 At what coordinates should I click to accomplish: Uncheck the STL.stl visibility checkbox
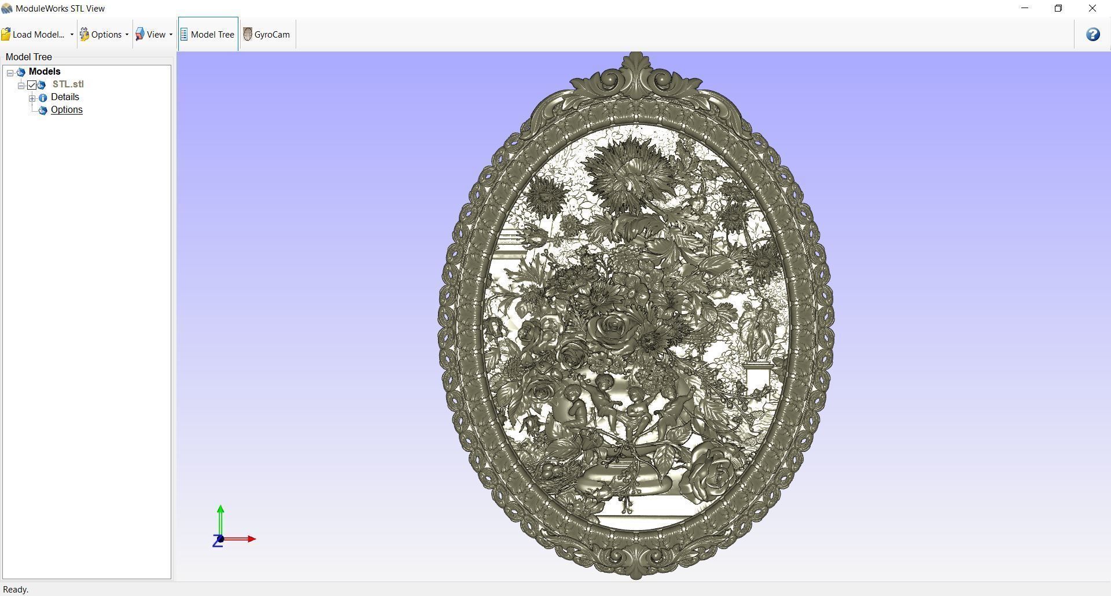point(32,85)
